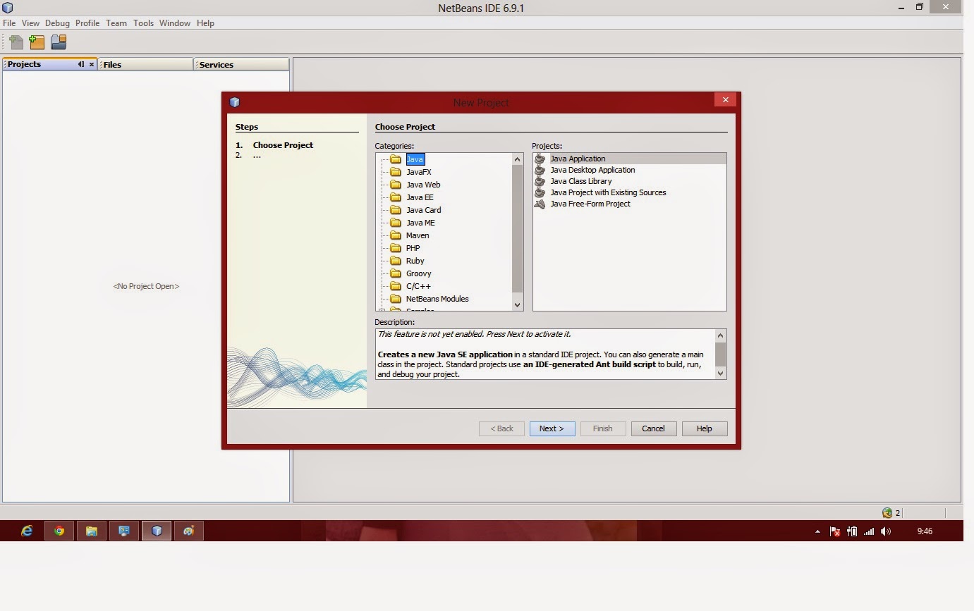Screen dimensions: 974x611
Task: Switch to the Projects tab
Action: tap(50, 64)
